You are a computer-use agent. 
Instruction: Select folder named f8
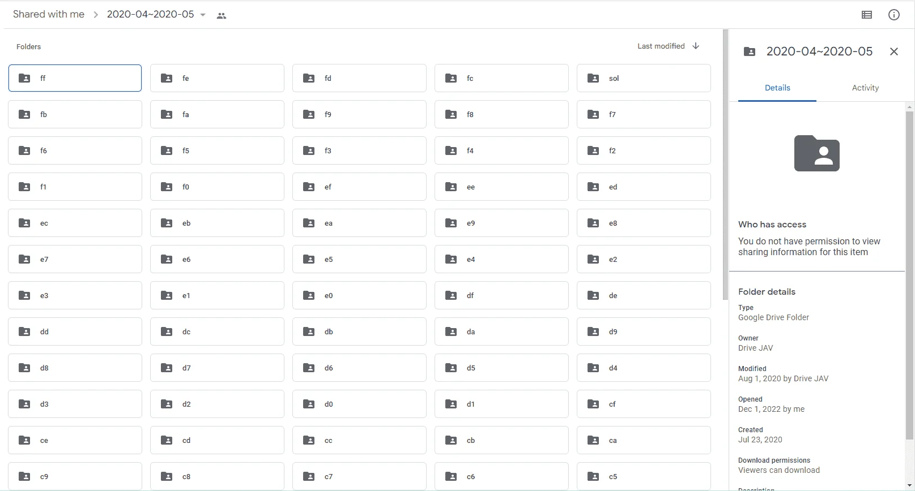click(x=501, y=114)
